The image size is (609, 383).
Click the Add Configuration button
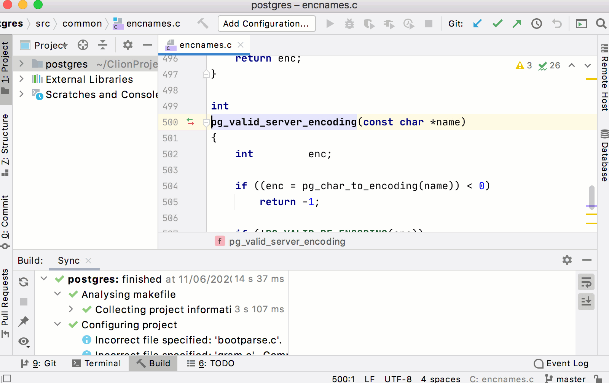(266, 24)
